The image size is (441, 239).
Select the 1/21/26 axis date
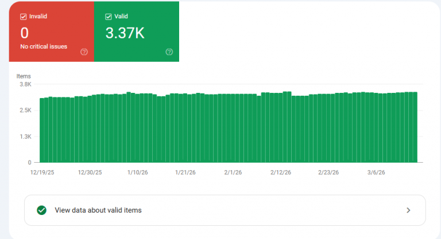185,172
